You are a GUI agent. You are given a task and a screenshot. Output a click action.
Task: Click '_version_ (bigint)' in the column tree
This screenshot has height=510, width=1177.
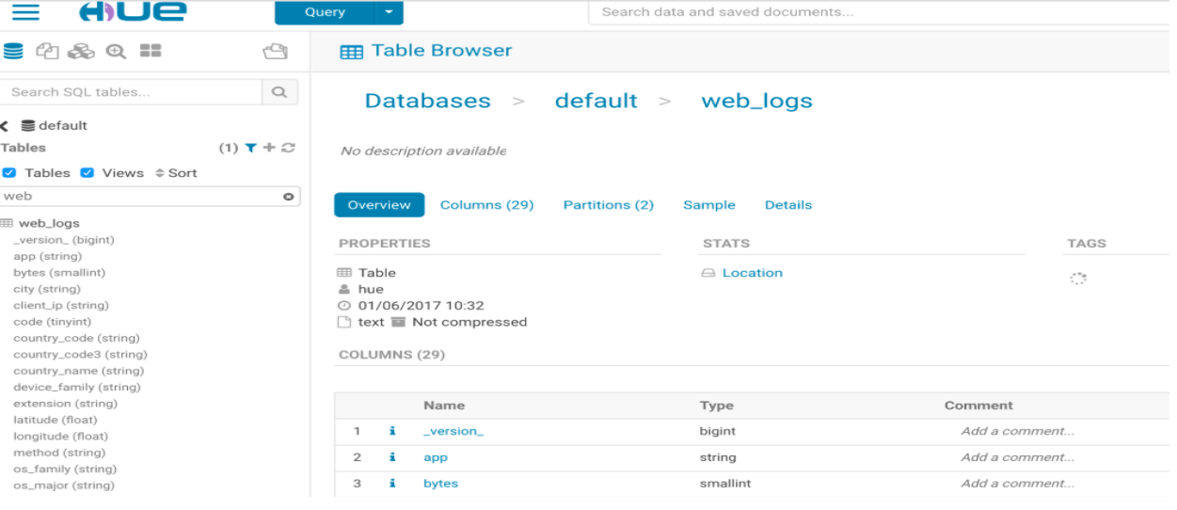[x=64, y=240]
